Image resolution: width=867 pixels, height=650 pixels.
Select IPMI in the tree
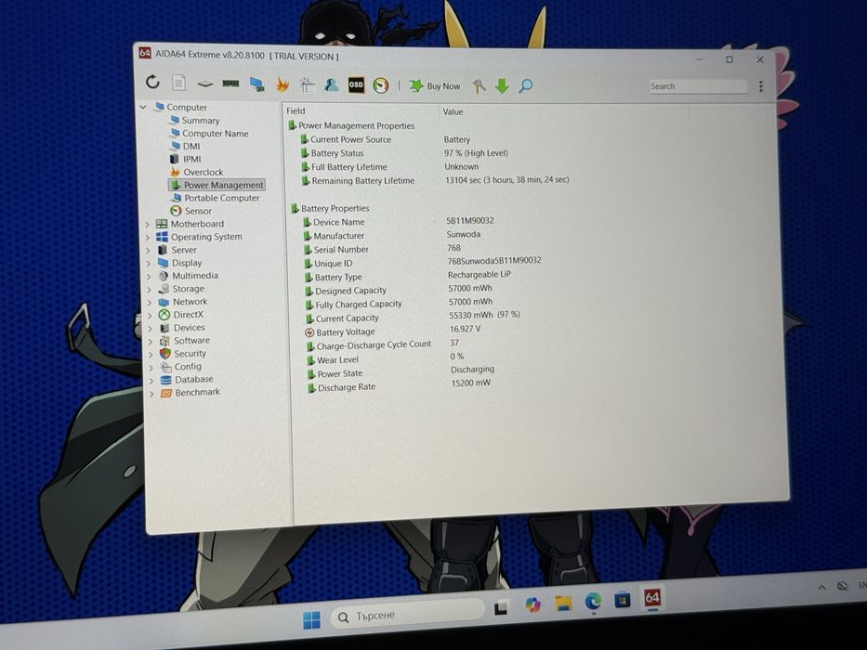186,159
